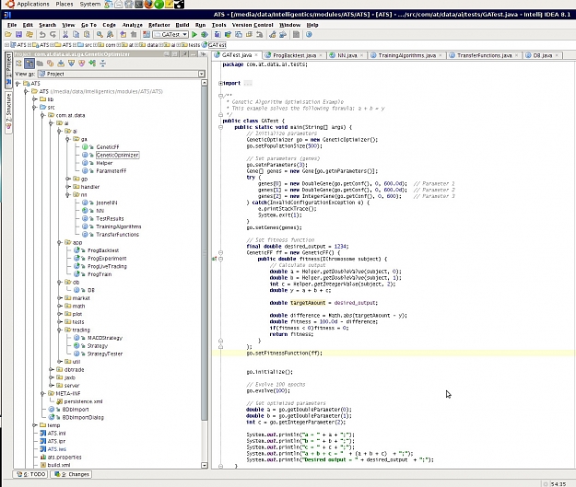Open the Version Control menu
The height and width of the screenshot is (487, 576).
tap(253, 25)
